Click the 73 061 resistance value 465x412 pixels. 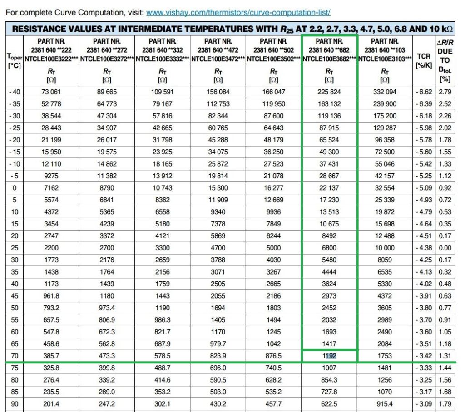coord(51,92)
